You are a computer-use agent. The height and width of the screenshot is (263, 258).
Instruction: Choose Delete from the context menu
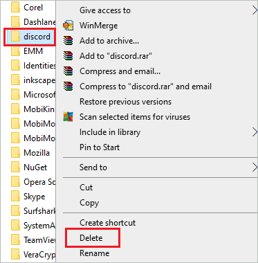coord(91,238)
